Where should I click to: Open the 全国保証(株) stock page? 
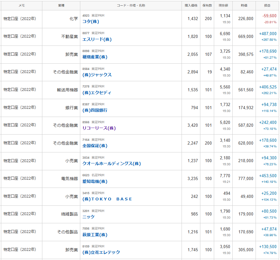tap(95, 146)
